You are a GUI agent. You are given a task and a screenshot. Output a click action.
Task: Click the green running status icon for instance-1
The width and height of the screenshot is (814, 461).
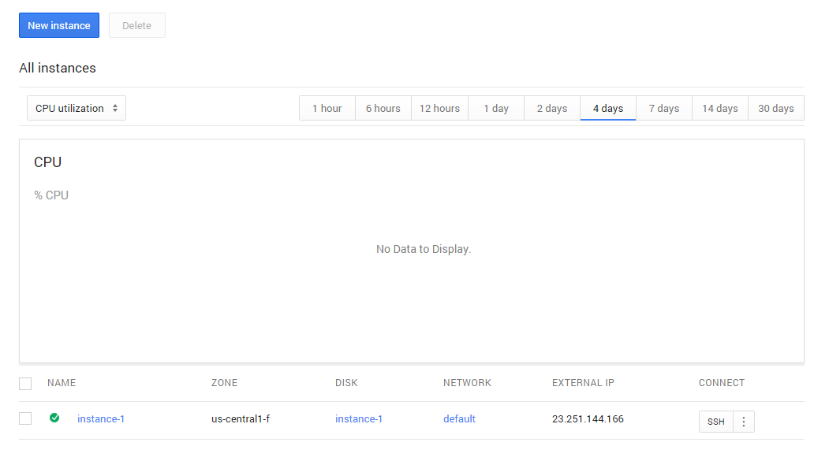tap(54, 418)
